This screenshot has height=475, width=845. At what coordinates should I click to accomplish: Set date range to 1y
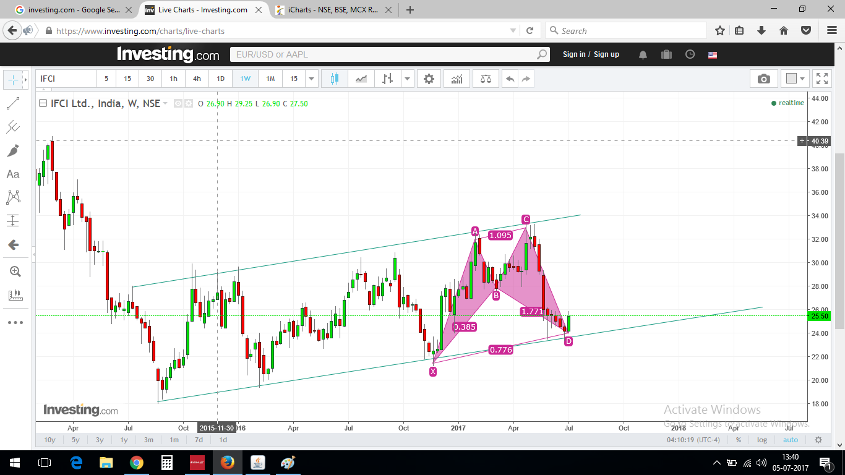tap(124, 440)
